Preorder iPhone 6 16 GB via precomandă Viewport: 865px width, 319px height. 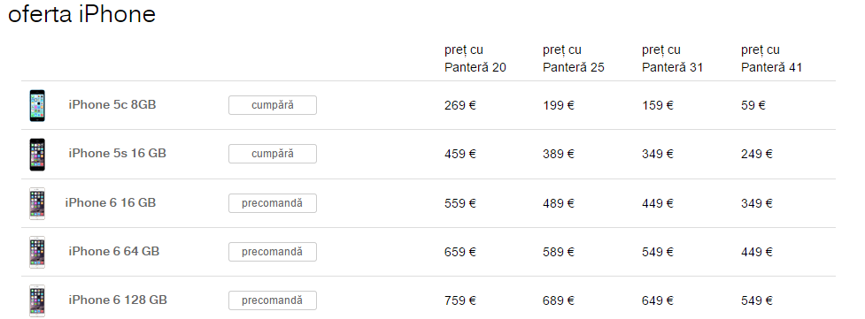coord(273,203)
